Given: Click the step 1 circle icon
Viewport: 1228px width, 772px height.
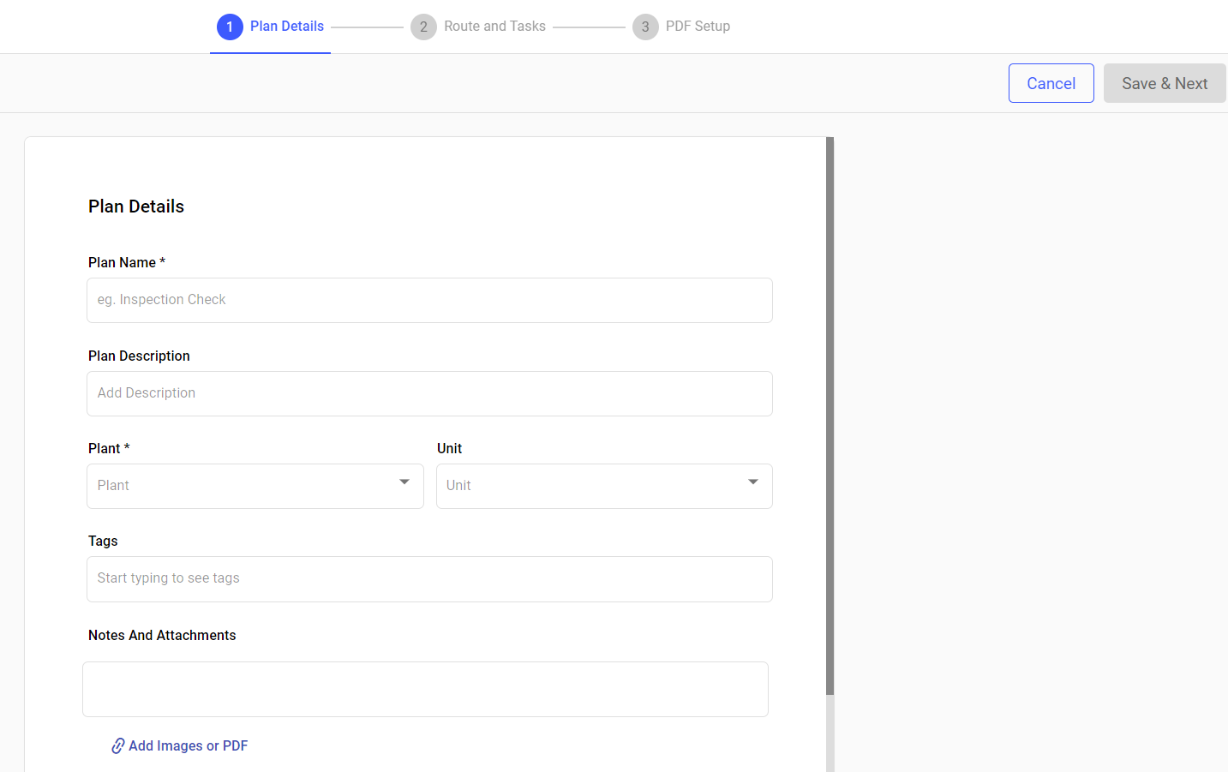Looking at the screenshot, I should (x=230, y=27).
